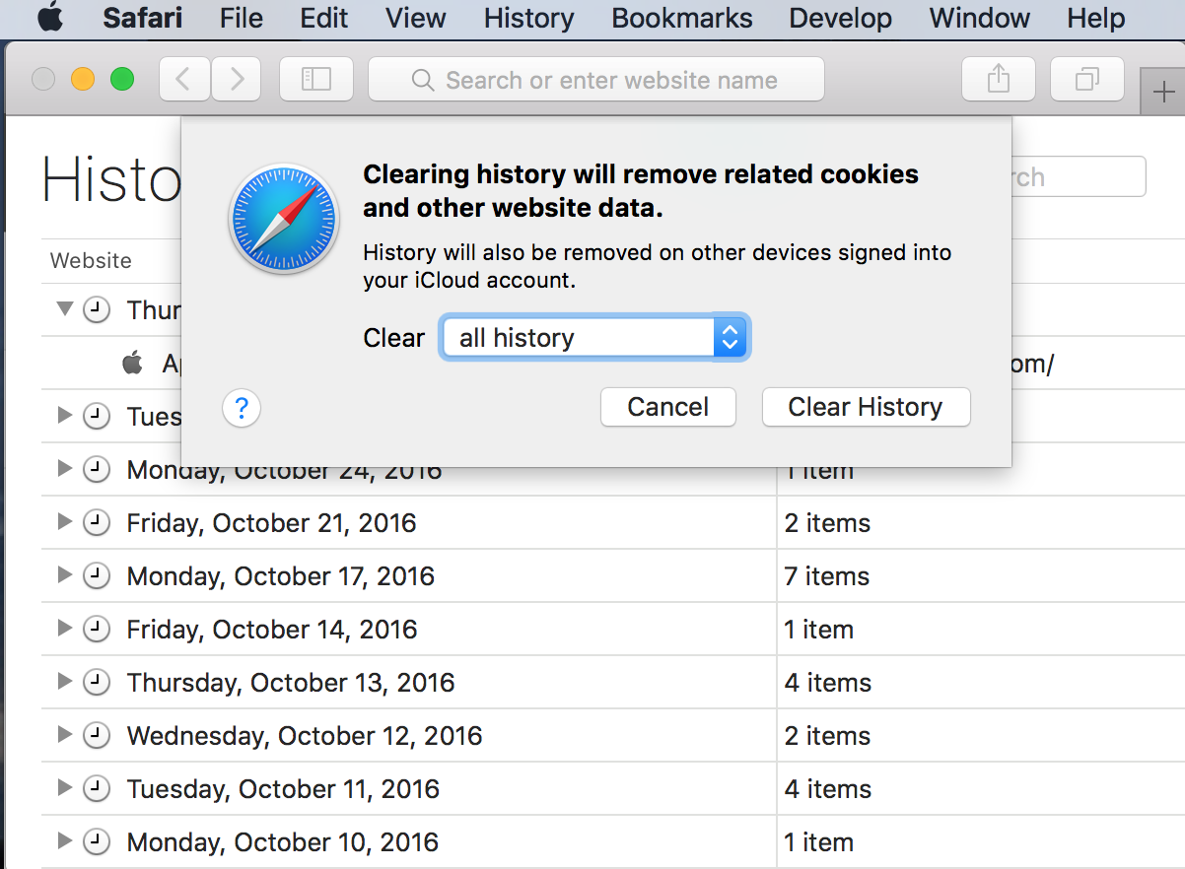Click the Safari back arrow button

pos(183,80)
